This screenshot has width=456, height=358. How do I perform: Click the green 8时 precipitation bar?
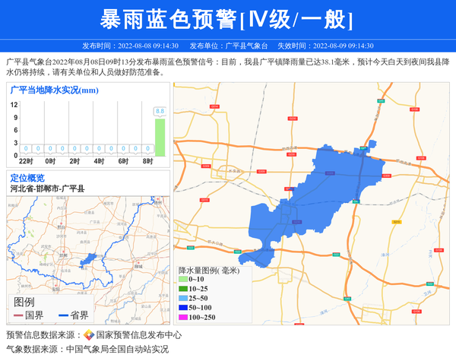point(160,137)
